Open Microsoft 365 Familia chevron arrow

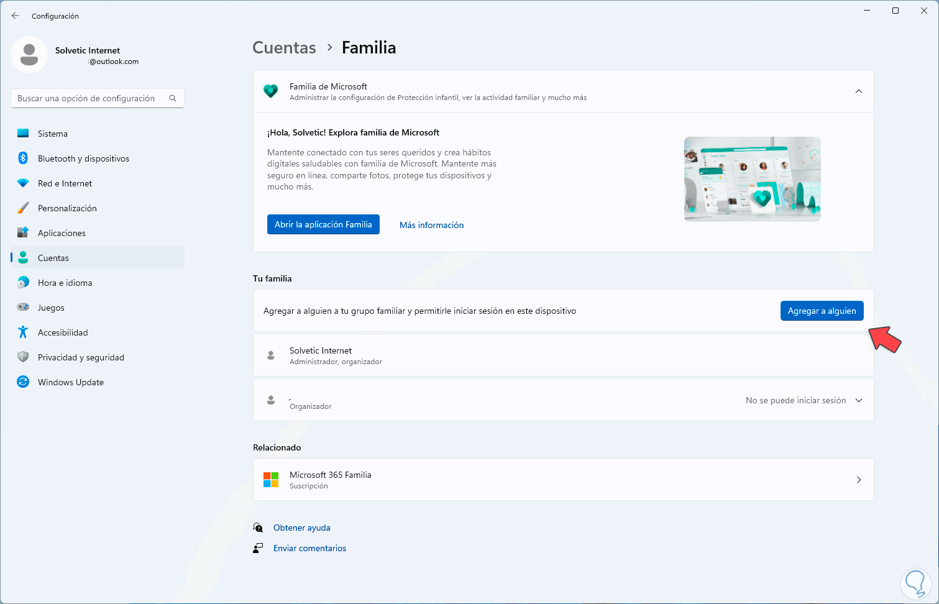tap(859, 480)
